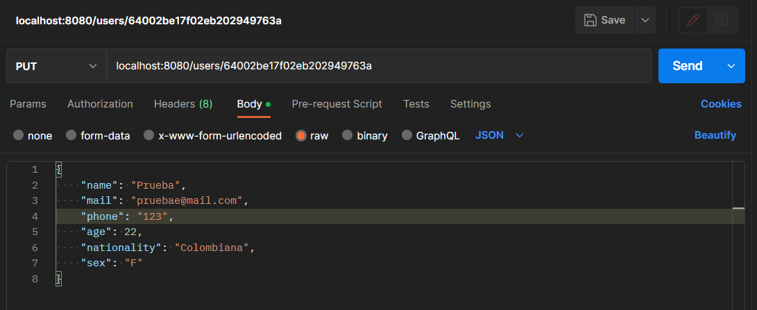Open the comments icon
The height and width of the screenshot is (310, 757).
(722, 20)
